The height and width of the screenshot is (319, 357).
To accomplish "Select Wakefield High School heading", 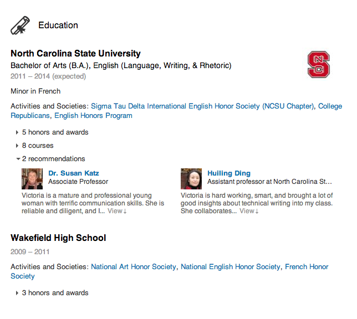I will coord(58,238).
